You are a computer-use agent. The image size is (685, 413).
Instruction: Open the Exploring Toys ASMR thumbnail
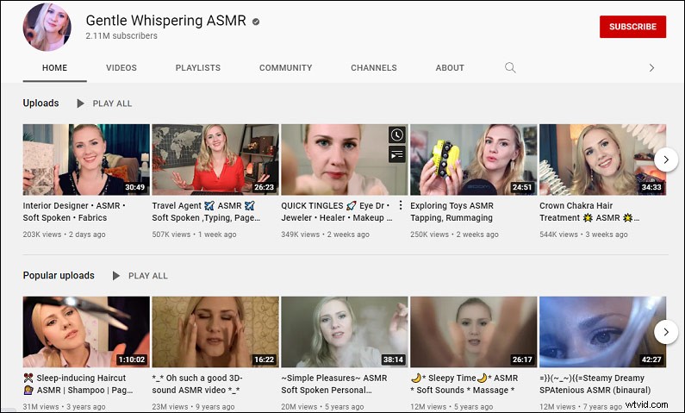pos(474,160)
